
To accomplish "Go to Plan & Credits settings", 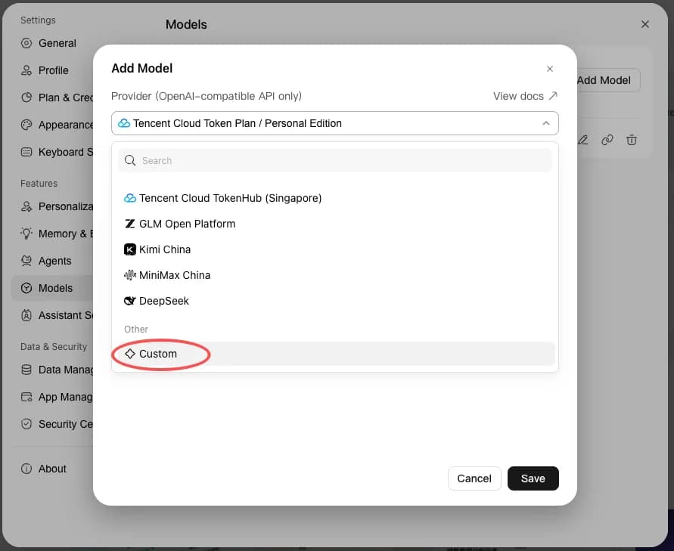I will pos(51,98).
